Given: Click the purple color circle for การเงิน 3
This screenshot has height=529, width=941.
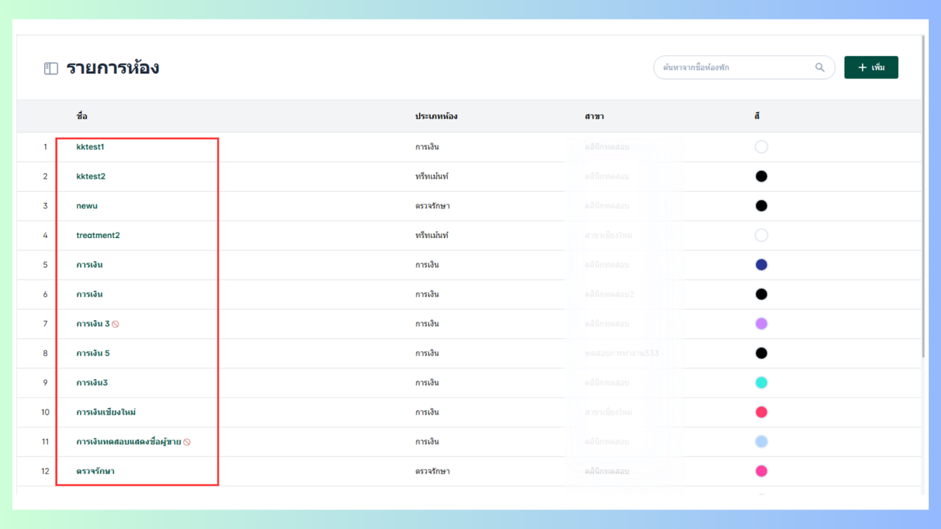Looking at the screenshot, I should click(x=761, y=324).
